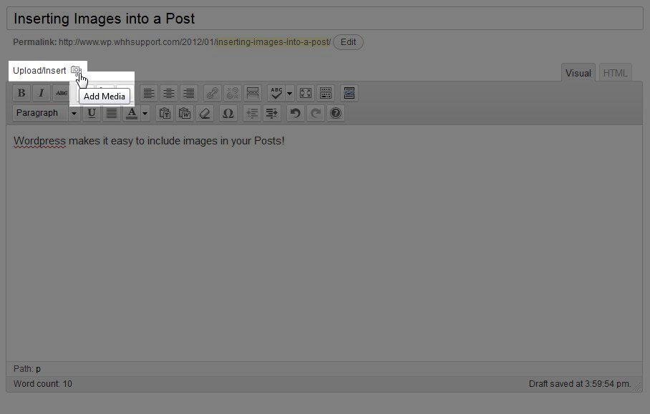The image size is (650, 414).
Task: Undo the last edit
Action: (x=295, y=113)
